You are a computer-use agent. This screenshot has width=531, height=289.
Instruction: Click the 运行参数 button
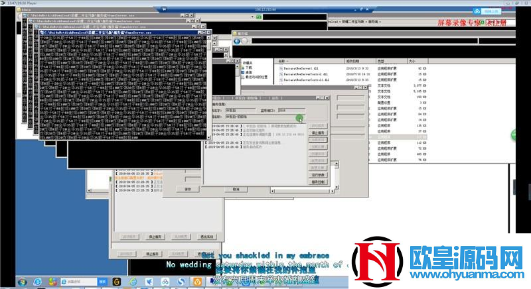click(x=318, y=175)
